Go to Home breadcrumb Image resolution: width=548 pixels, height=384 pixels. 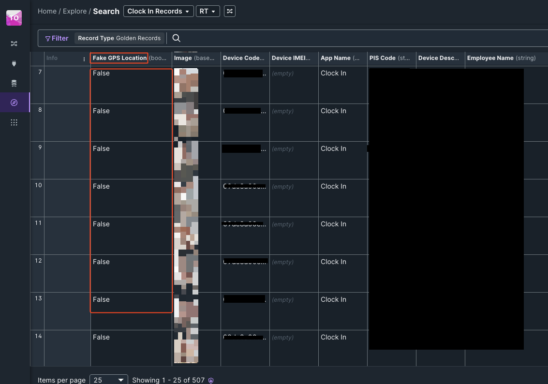47,11
